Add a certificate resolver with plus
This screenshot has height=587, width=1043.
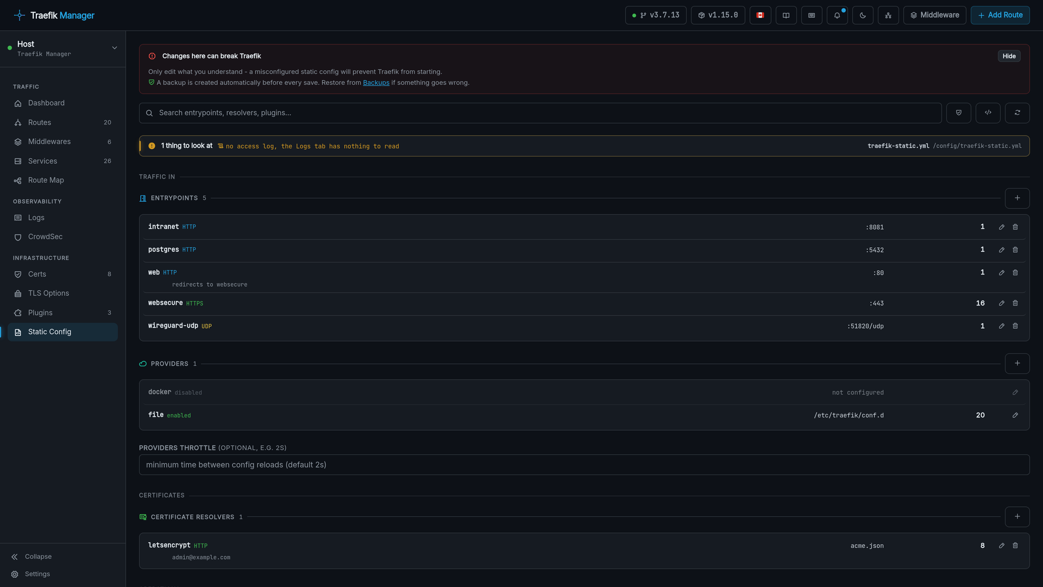click(x=1017, y=517)
